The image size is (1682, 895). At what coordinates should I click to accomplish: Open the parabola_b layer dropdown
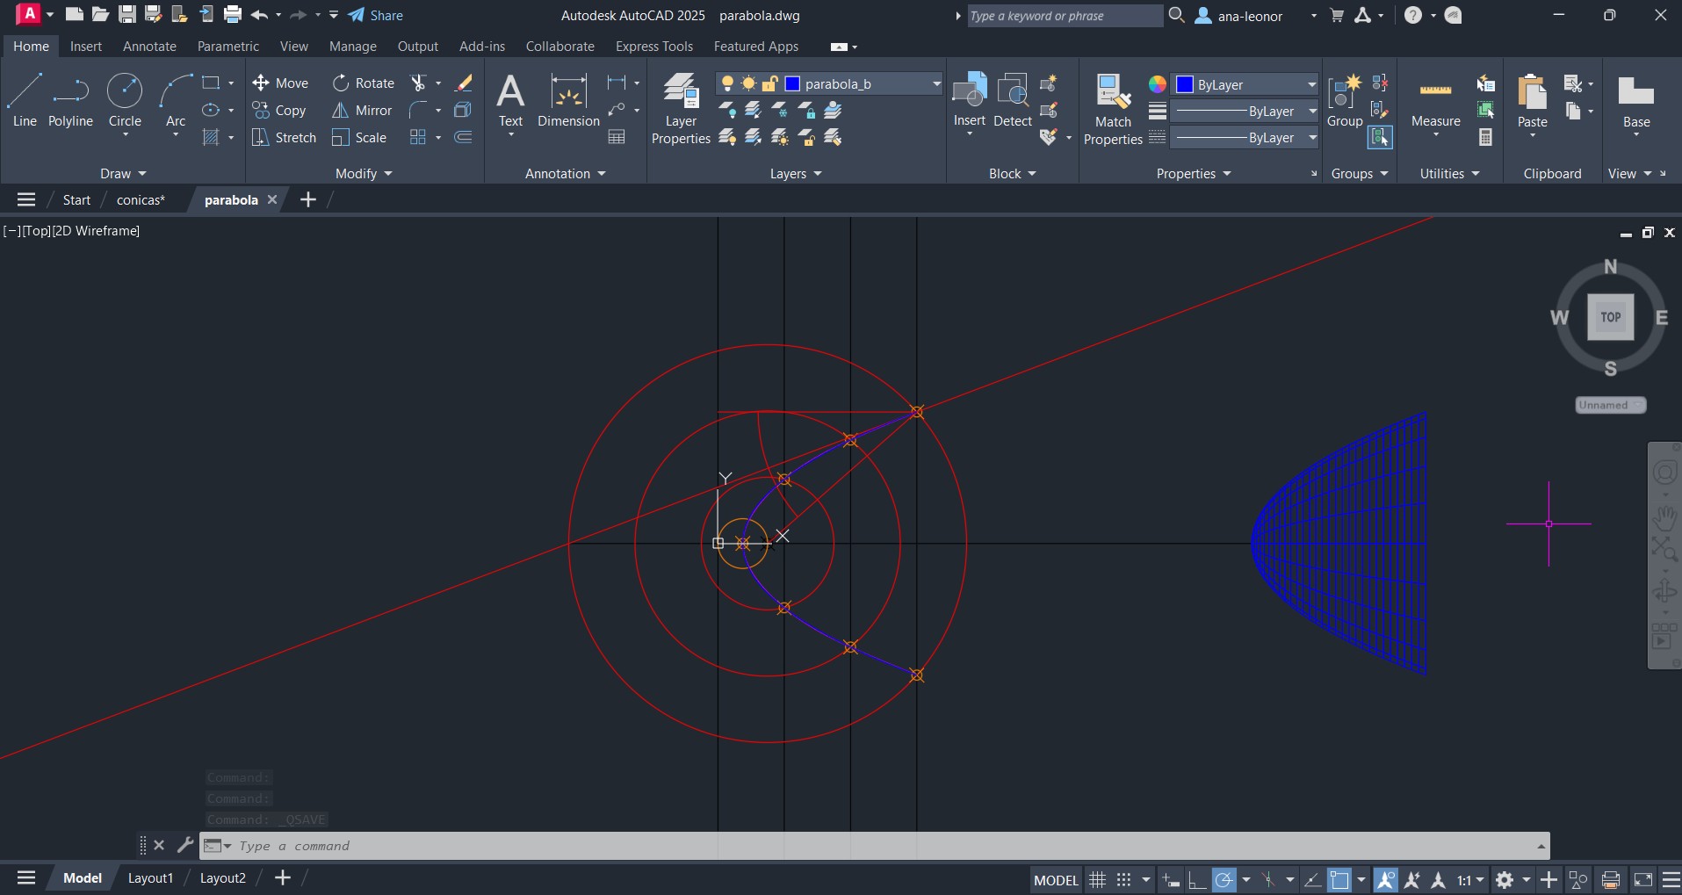936,84
